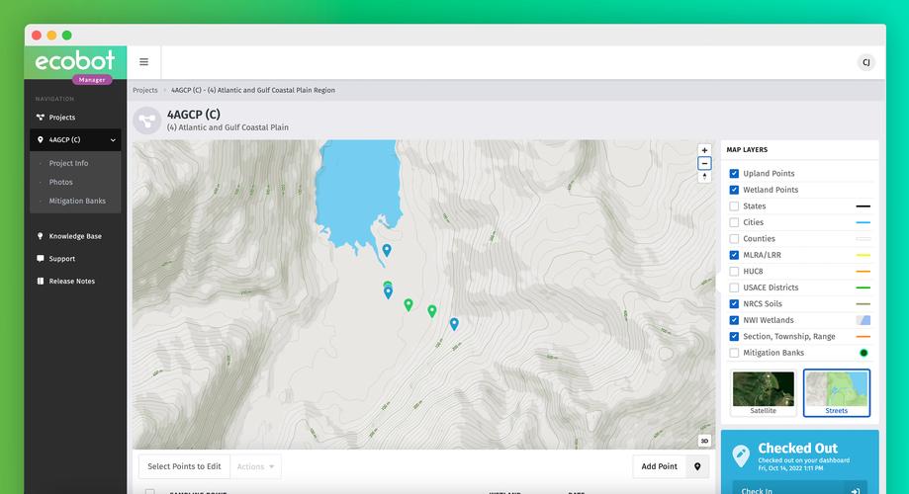Switch to Satellite basemap thumbnail
The width and height of the screenshot is (909, 494).
[763, 393]
